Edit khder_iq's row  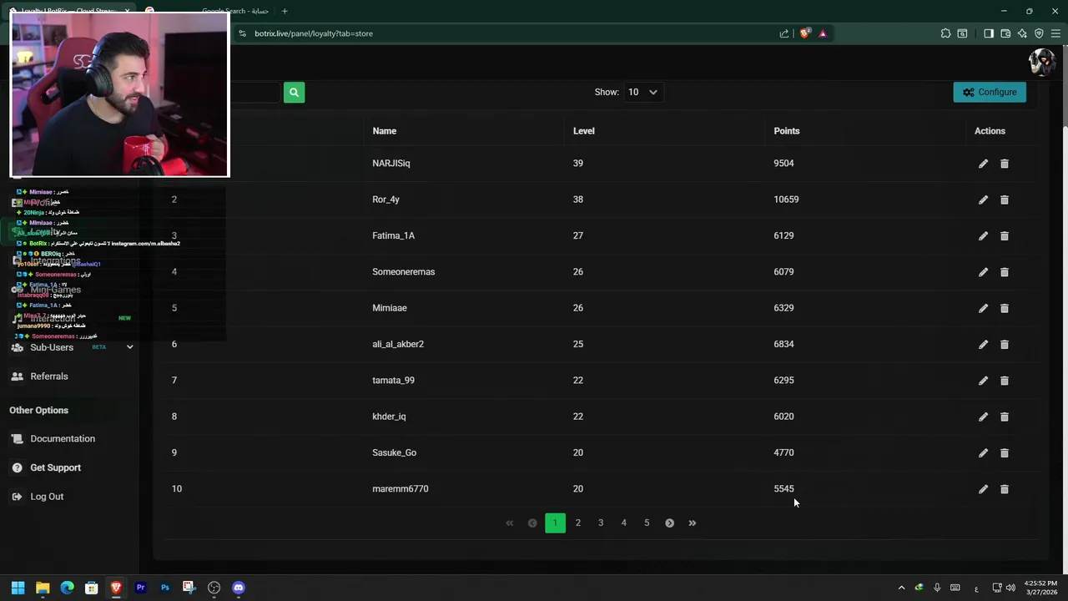point(983,417)
